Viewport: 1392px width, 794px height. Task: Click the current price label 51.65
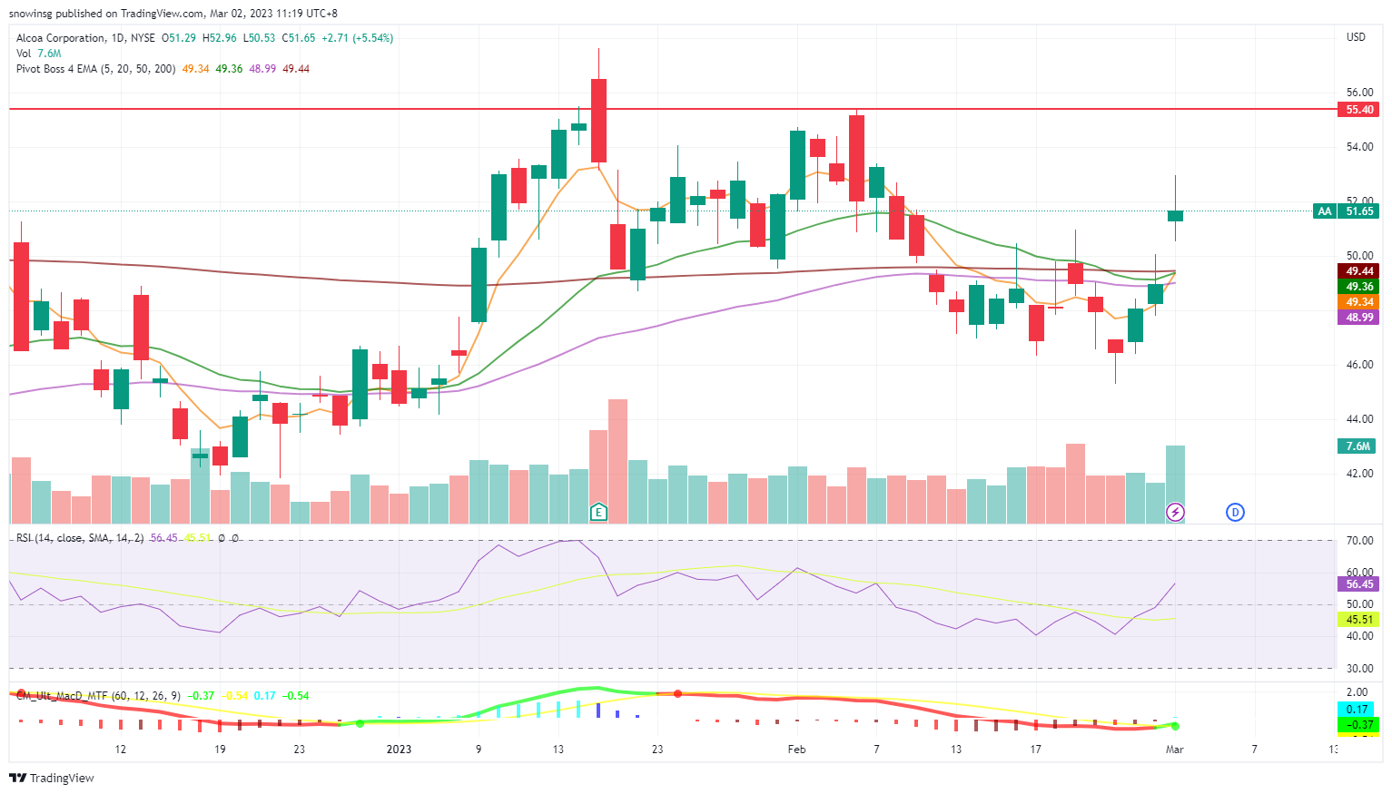[x=1358, y=211]
